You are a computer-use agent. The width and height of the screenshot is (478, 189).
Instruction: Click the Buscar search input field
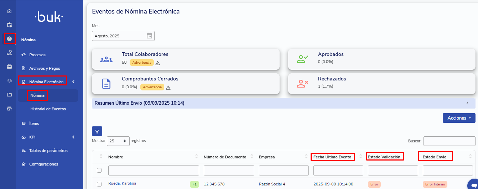point(449,141)
